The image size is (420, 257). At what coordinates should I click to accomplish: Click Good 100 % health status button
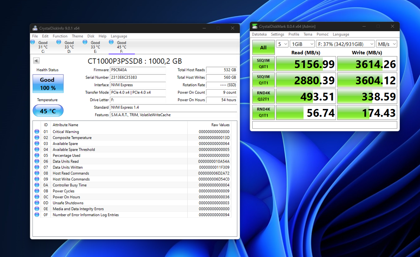pos(48,84)
